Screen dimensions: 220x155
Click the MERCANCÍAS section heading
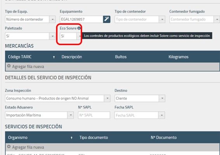tap(19, 46)
